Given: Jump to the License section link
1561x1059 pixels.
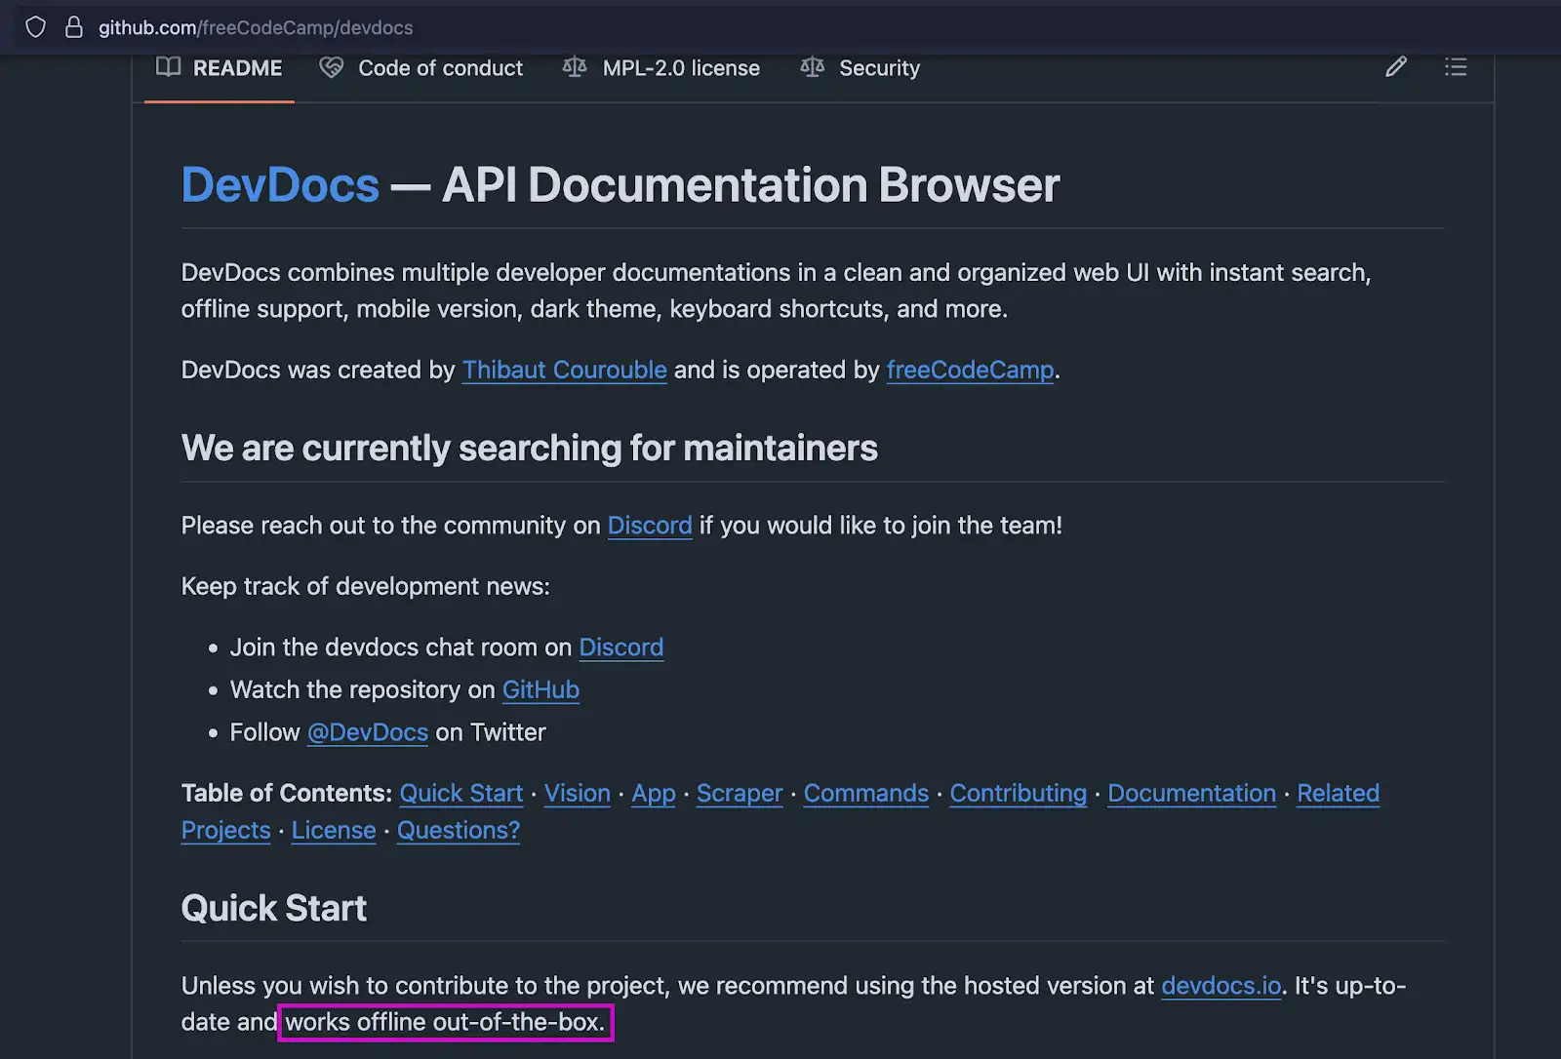Looking at the screenshot, I should pyautogui.click(x=334, y=831).
